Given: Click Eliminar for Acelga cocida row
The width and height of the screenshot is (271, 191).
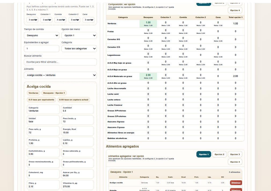Looking at the screenshot, I should point(236,183).
